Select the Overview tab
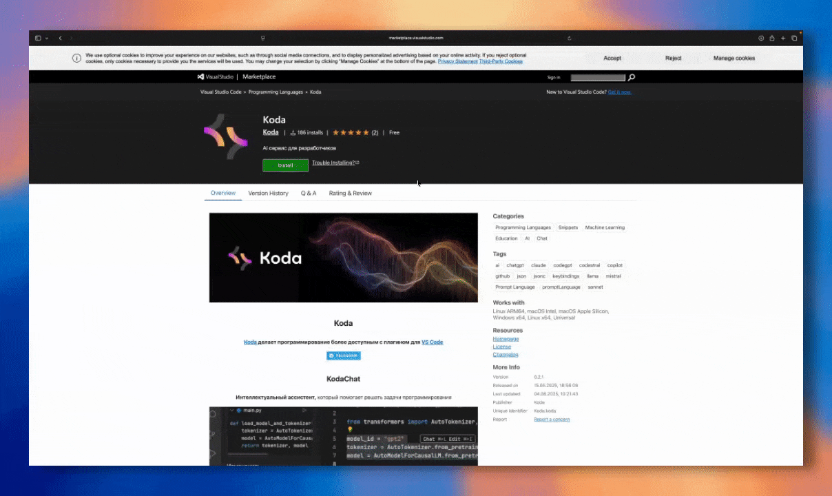 click(223, 193)
